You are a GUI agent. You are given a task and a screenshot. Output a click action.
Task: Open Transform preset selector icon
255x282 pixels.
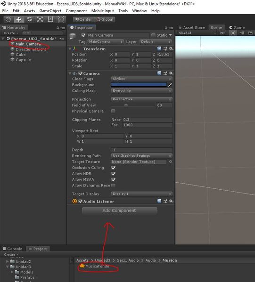(165, 48)
